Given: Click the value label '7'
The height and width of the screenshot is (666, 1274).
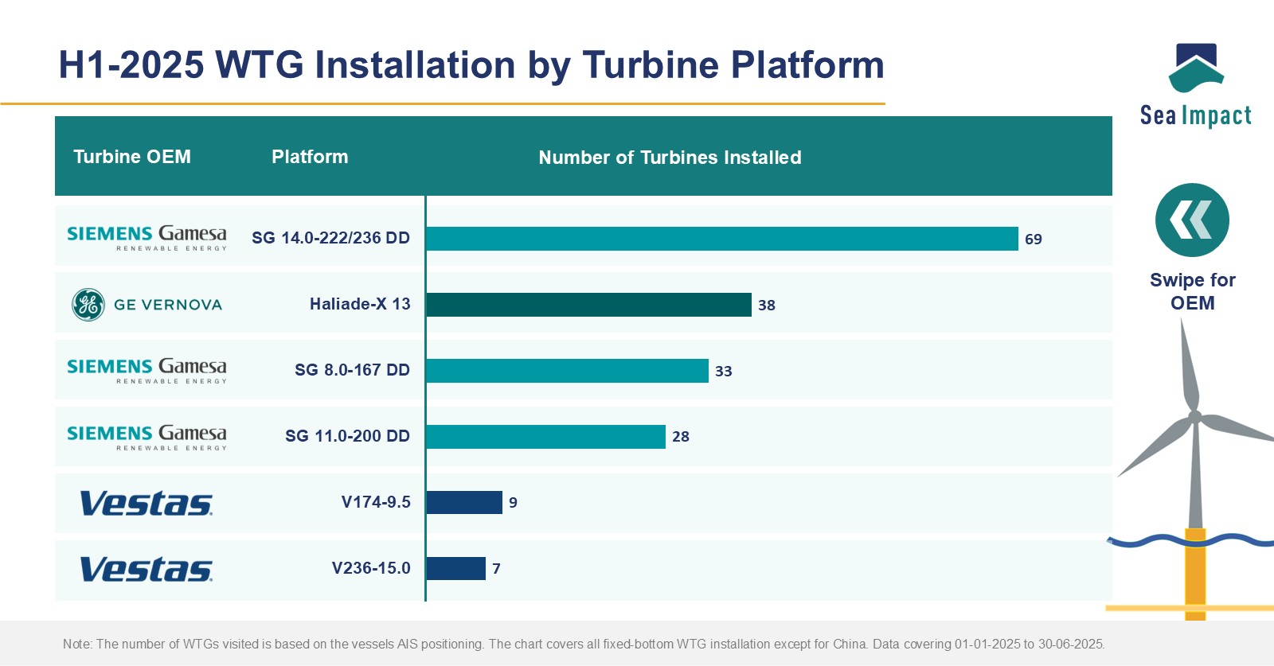Looking at the screenshot, I should pyautogui.click(x=497, y=569).
